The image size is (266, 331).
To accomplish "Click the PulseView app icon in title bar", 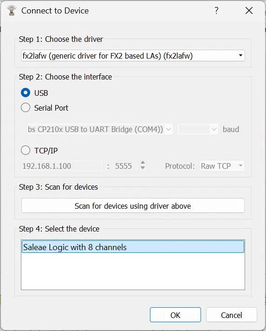I will tap(12, 11).
